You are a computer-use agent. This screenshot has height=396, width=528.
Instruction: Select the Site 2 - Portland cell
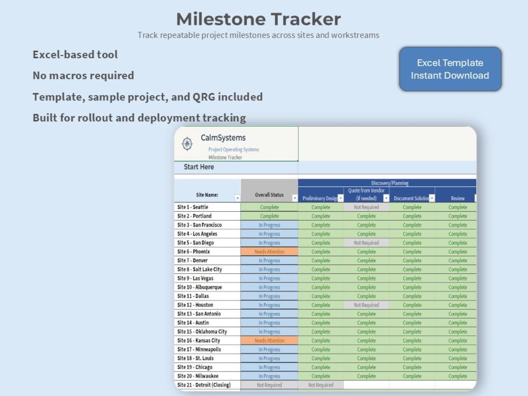pyautogui.click(x=207, y=216)
